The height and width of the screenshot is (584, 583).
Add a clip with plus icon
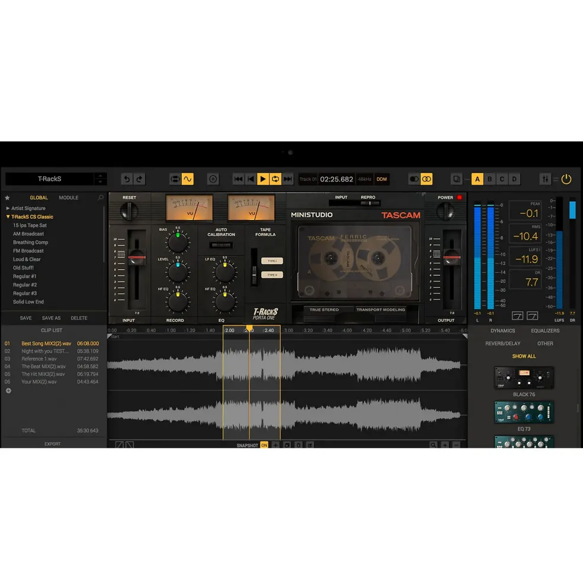click(8, 391)
